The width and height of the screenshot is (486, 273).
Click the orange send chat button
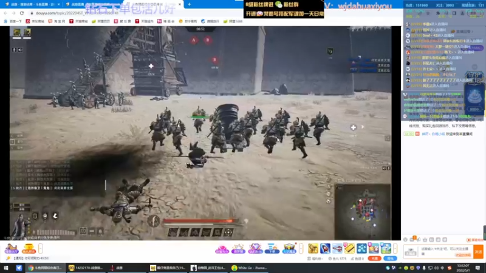tap(479, 252)
